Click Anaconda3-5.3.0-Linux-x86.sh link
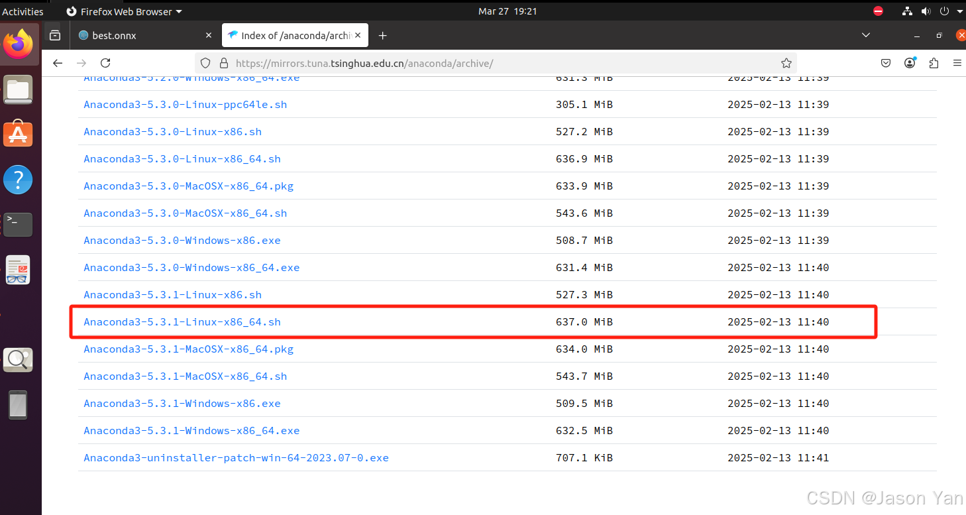This screenshot has width=966, height=515. click(x=172, y=132)
